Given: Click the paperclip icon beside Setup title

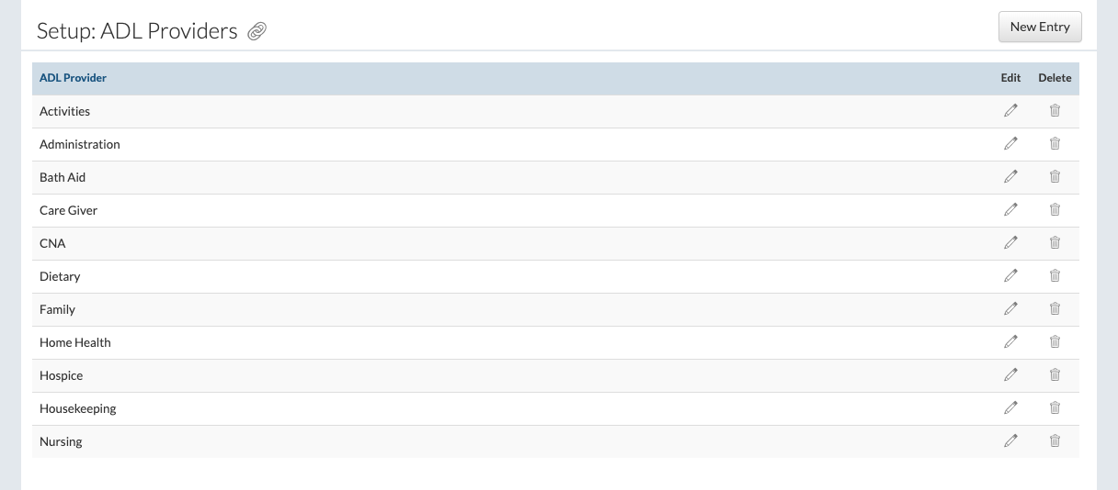Looking at the screenshot, I should pyautogui.click(x=257, y=32).
